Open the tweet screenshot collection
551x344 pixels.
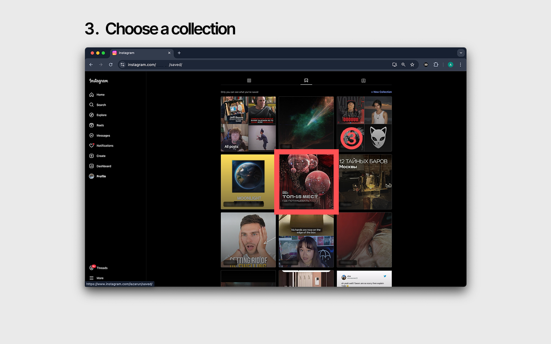click(x=364, y=279)
